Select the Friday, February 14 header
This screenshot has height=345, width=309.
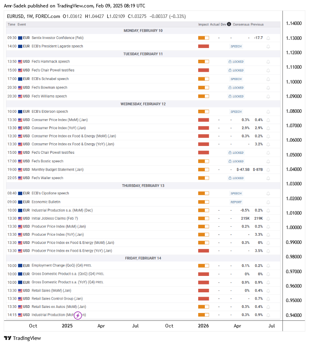(143, 258)
